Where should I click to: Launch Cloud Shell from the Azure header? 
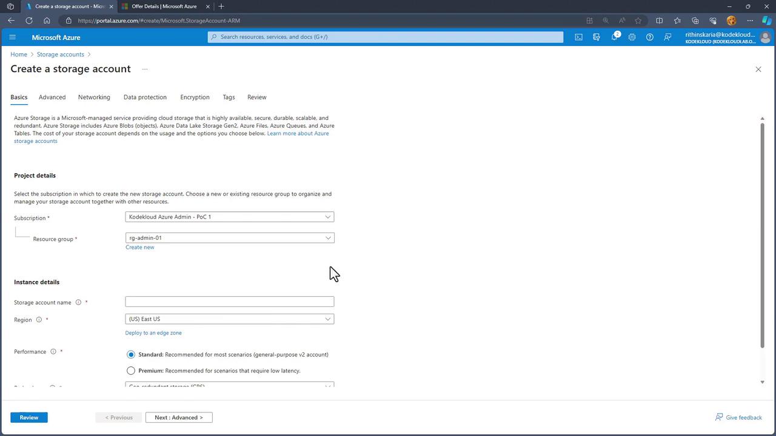tap(578, 37)
